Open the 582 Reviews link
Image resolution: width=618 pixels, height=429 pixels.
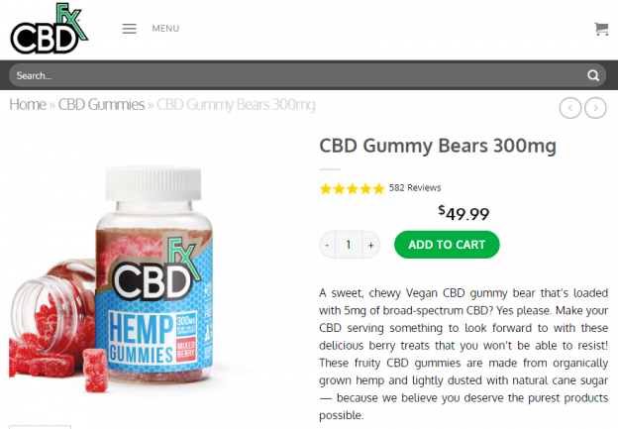click(415, 187)
